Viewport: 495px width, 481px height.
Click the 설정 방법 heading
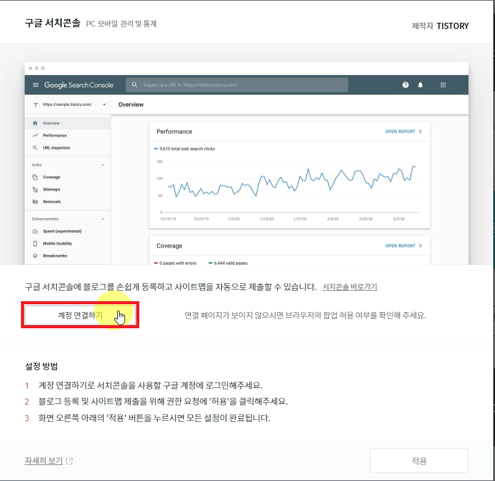pyautogui.click(x=41, y=366)
